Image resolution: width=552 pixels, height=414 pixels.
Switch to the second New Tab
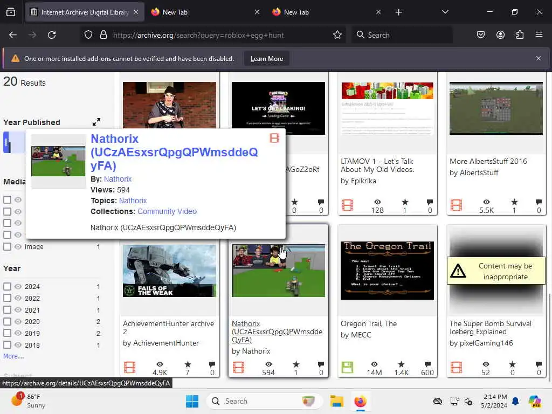(327, 12)
